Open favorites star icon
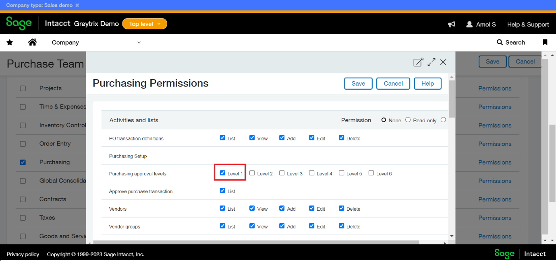The height and width of the screenshot is (261, 556). click(10, 42)
